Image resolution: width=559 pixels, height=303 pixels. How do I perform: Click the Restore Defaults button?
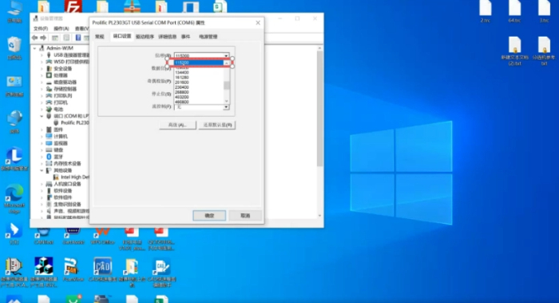tap(217, 125)
